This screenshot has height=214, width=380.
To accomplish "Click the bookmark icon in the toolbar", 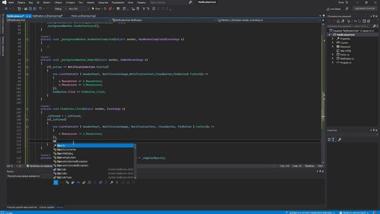I will (x=154, y=9).
